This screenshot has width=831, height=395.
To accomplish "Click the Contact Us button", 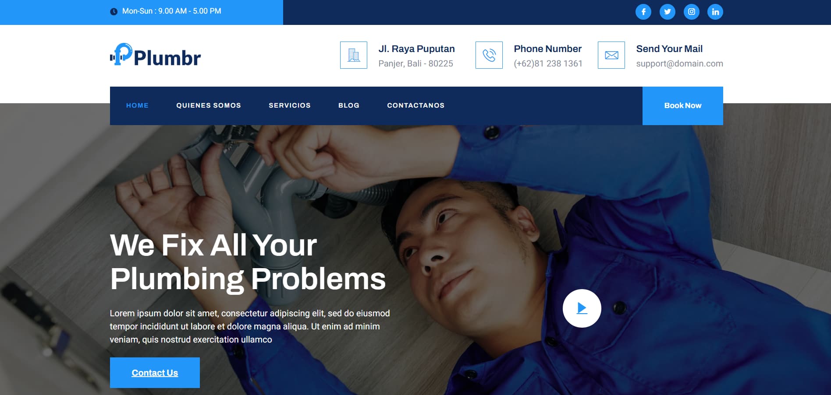I will 155,373.
